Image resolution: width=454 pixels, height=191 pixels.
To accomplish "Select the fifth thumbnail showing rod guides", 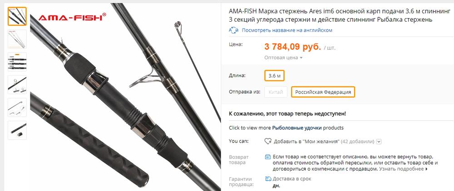I will click(17, 107).
